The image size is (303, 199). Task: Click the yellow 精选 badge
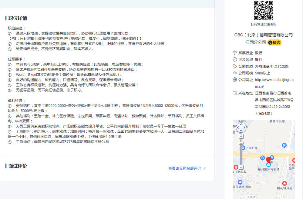click(274, 42)
